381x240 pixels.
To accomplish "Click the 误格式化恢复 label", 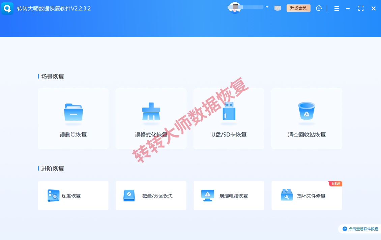I will click(151, 134).
